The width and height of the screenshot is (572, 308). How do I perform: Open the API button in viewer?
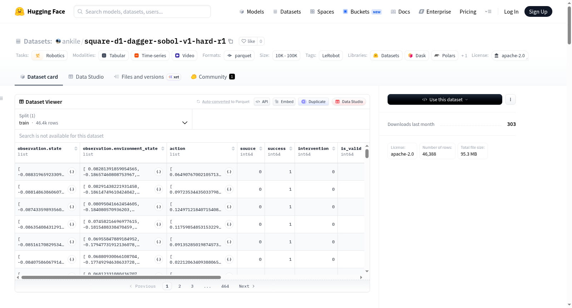[262, 102]
